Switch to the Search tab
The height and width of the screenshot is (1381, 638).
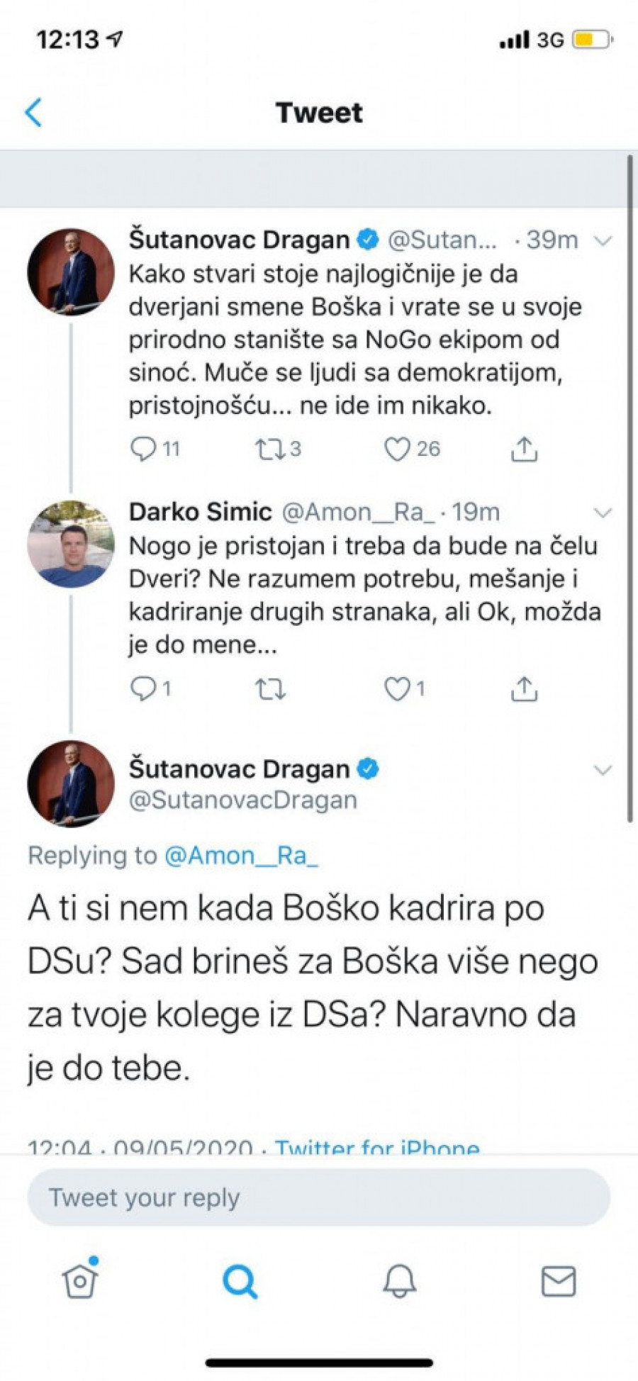click(240, 1280)
